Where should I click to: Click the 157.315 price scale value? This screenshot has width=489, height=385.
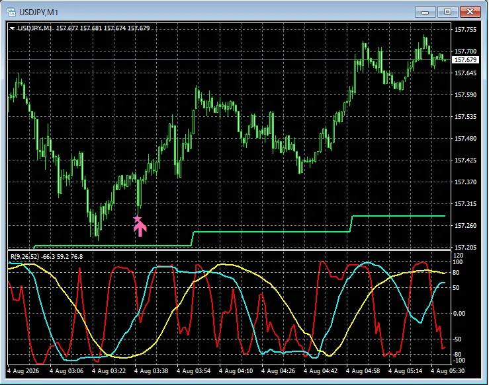(466, 204)
